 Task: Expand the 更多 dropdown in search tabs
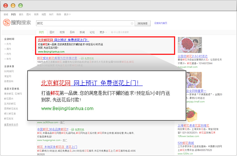(x=102, y=32)
